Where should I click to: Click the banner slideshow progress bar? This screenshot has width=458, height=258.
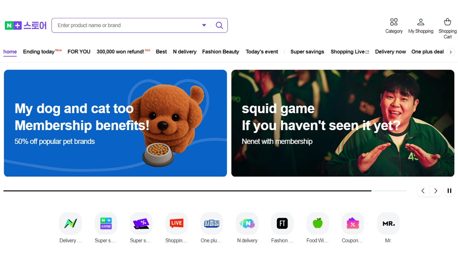[x=205, y=191]
